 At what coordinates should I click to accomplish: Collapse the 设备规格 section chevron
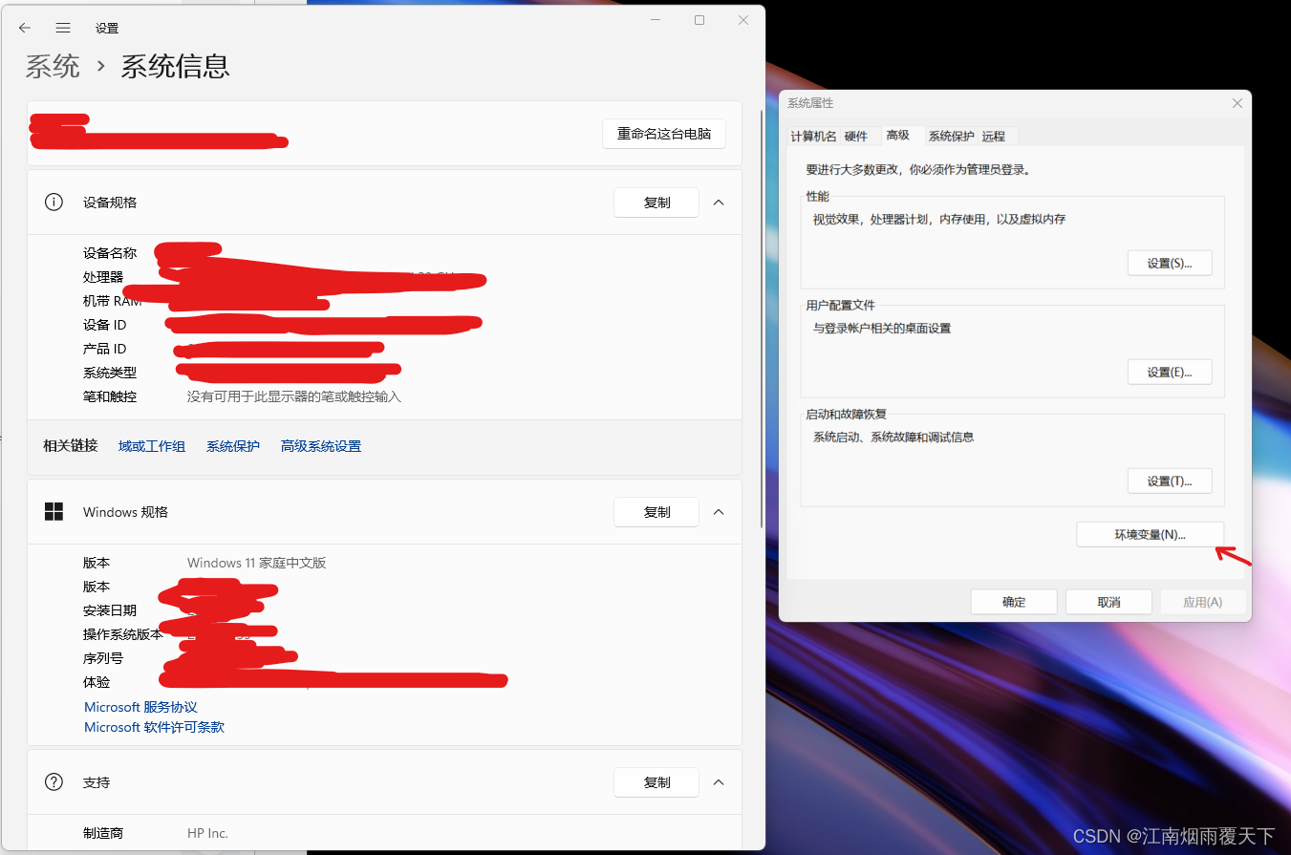tap(720, 202)
